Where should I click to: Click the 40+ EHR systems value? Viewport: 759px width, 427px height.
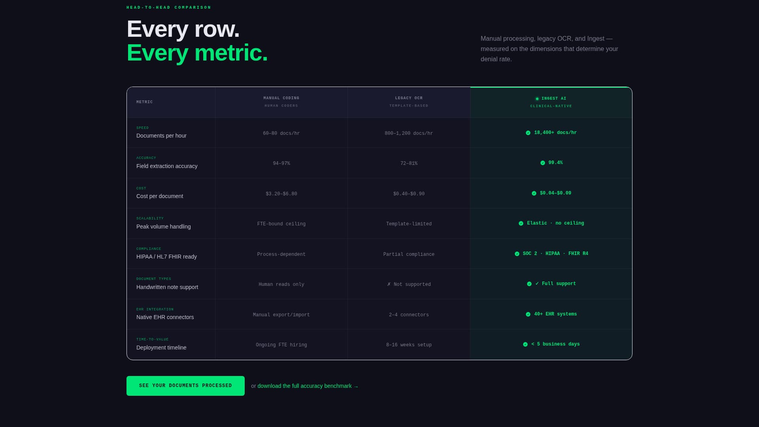(555, 314)
